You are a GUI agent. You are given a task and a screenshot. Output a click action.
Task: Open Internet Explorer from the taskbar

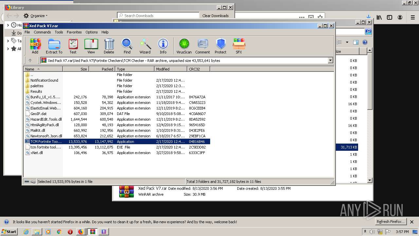[x=26, y=232]
